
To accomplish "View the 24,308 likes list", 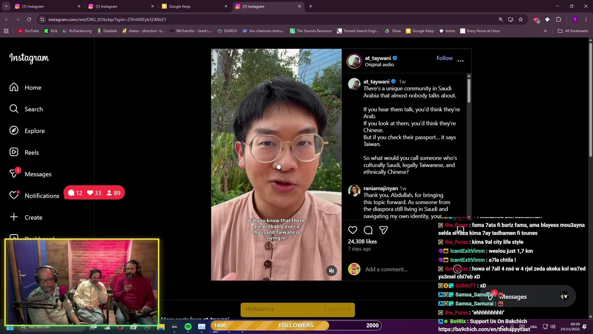I will coord(362,242).
